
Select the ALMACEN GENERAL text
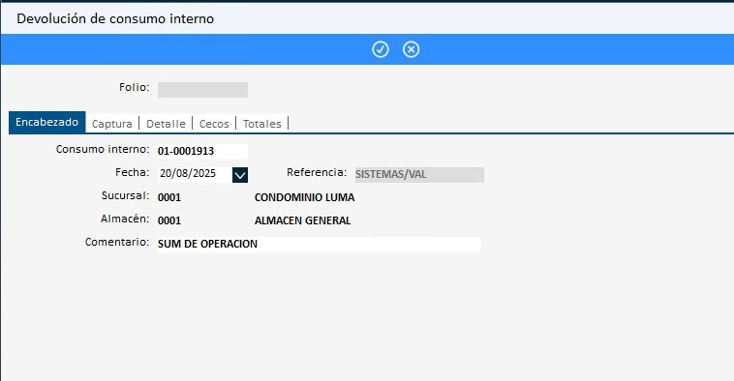[302, 220]
